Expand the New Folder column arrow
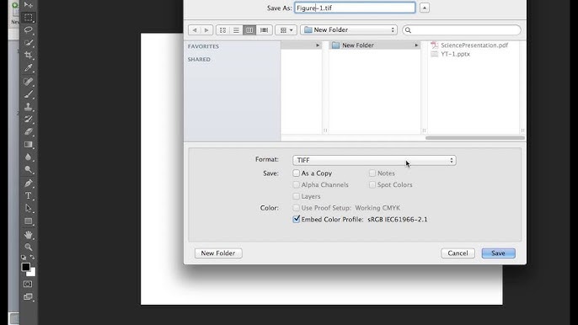Viewport: 578px width, 325px height. click(x=416, y=45)
